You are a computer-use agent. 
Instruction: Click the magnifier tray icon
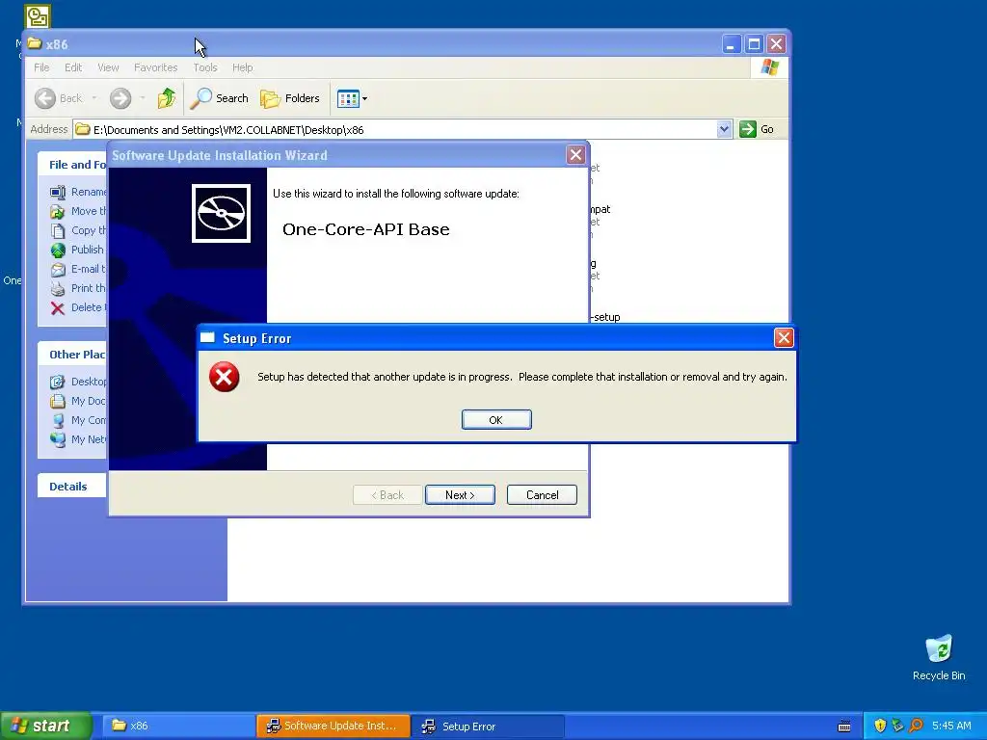point(916,726)
